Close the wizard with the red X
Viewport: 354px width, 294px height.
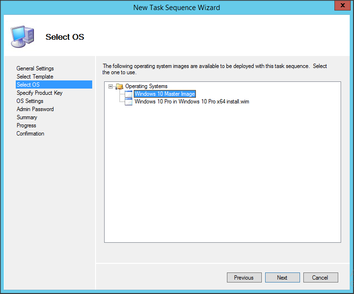(340, 7)
